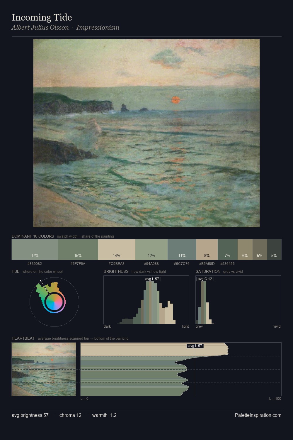Click the 'grey' axis label
This screenshot has width=293, height=440.
click(199, 326)
